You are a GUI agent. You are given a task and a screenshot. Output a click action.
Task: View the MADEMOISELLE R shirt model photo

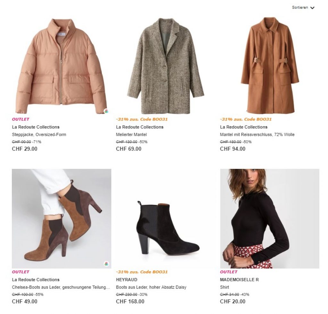pyautogui.click(x=270, y=218)
